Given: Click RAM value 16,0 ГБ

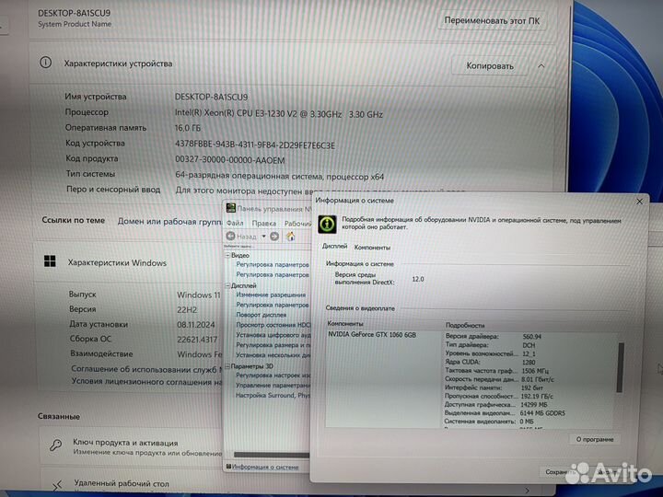Looking at the screenshot, I should [188, 128].
